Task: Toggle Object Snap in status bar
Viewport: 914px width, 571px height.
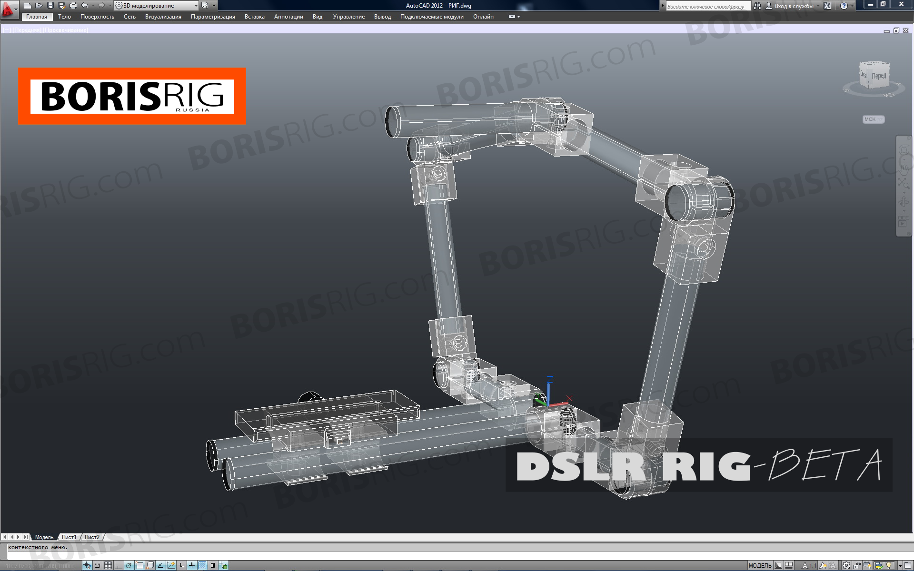Action: coord(139,565)
